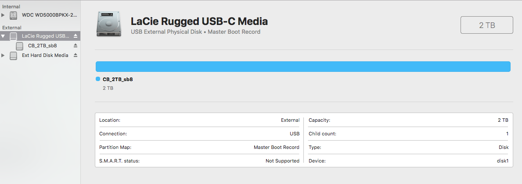Click the blue CB_2TB_sb8 legend dot
Screen dimensions: 522x184
pyautogui.click(x=98, y=79)
